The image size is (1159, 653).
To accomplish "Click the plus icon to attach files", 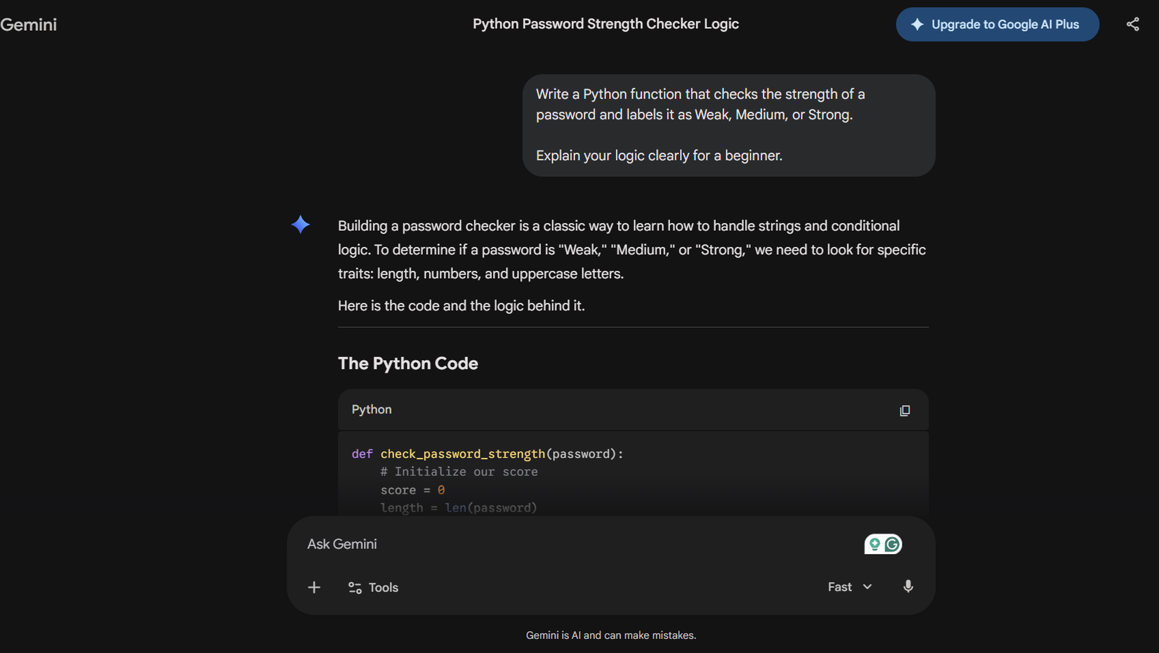I will click(314, 587).
